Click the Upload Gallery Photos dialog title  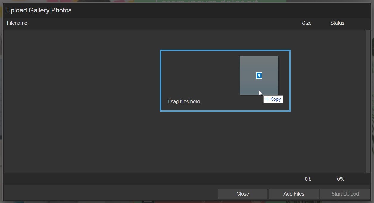pos(39,10)
